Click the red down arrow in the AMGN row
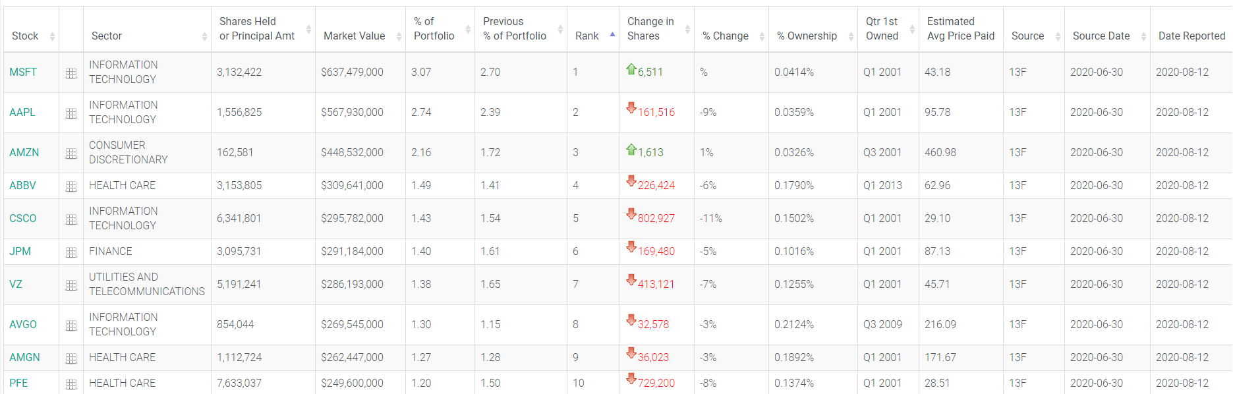This screenshot has width=1233, height=394. (631, 353)
